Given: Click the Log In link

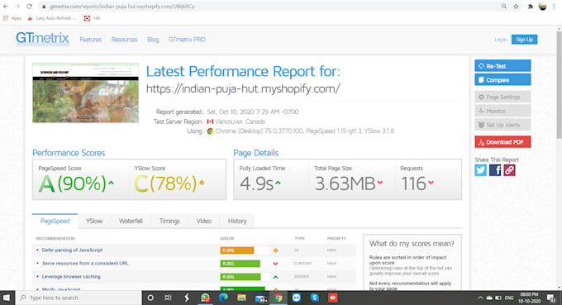Looking at the screenshot, I should 500,40.
